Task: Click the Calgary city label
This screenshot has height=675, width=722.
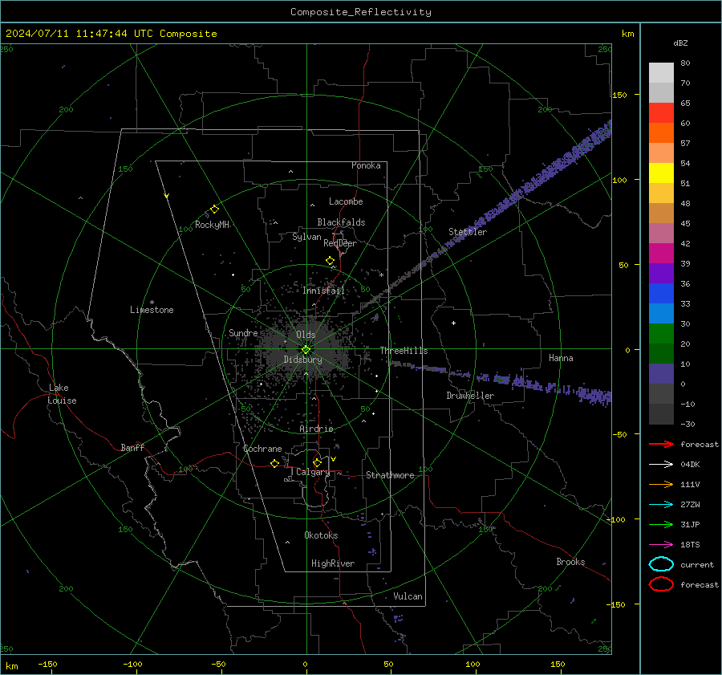Action: [x=313, y=472]
